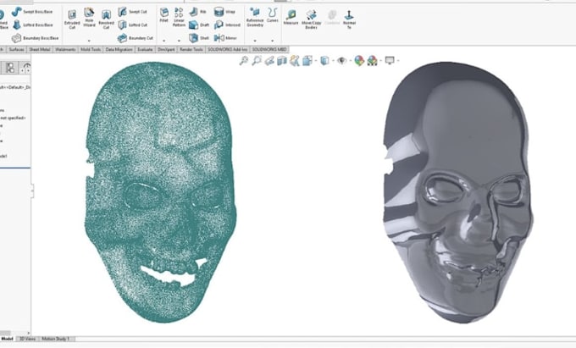Choose the Lofted Cut tool

pyautogui.click(x=133, y=25)
